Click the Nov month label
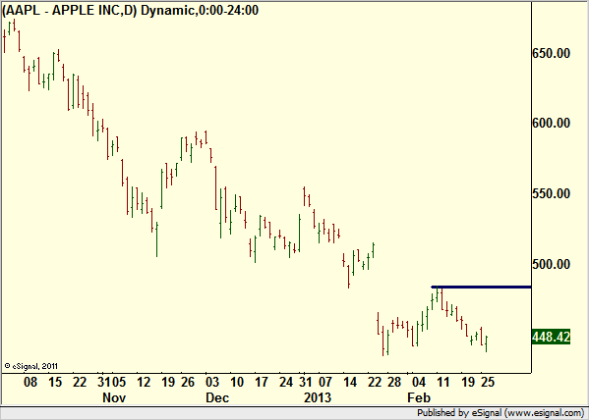This screenshot has width=589, height=420. pyautogui.click(x=114, y=397)
